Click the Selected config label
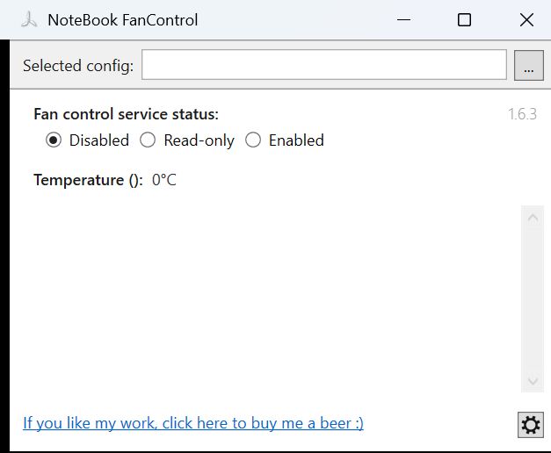 (x=78, y=66)
